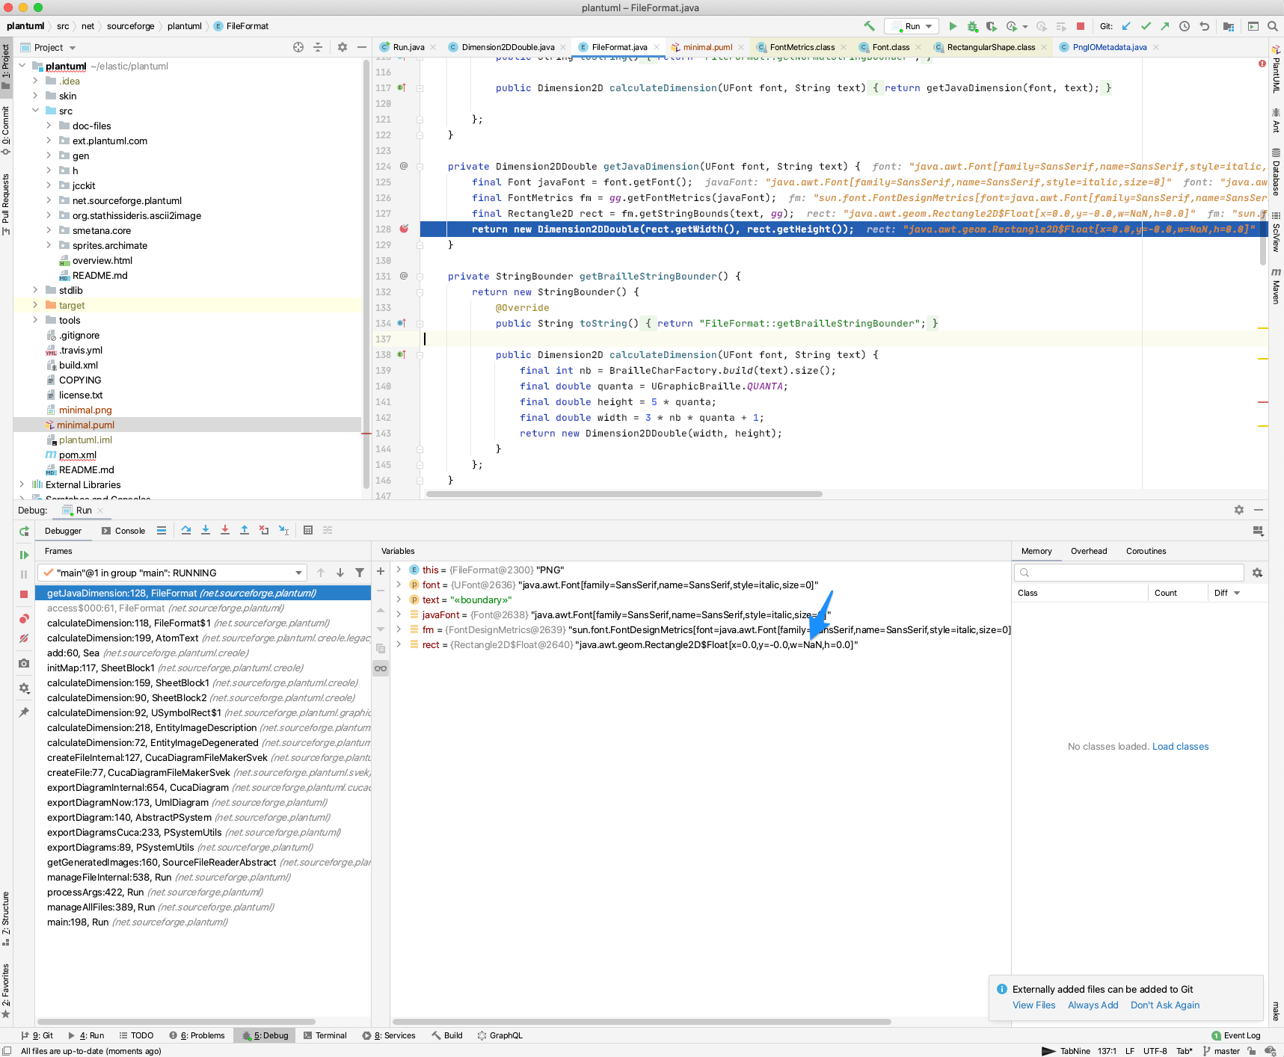Switch to the Console tab
Screen dimensions: 1284x1057
[x=130, y=531]
